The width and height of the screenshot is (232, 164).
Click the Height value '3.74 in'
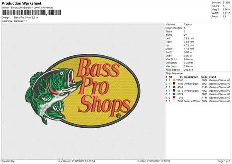coord(227,9)
